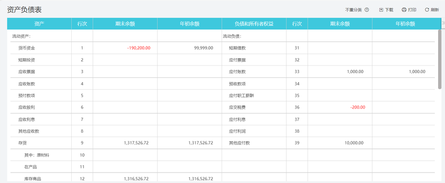Click the printer icon beside 打印
The width and height of the screenshot is (445, 183).
point(404,10)
